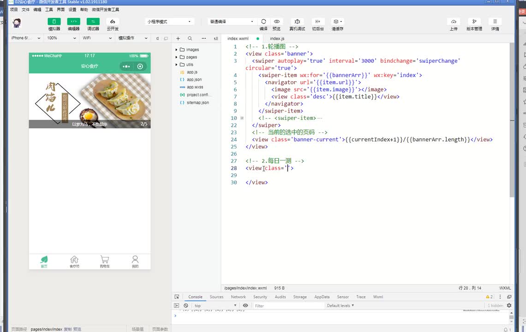The width and height of the screenshot is (526, 332).
Task: Open the 普通编译 compile mode dropdown
Action: [231, 22]
